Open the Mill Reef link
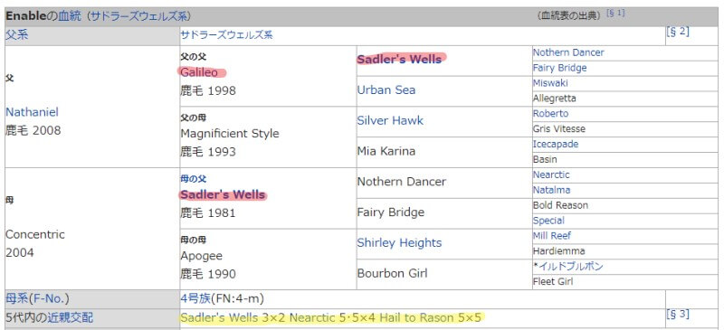This screenshot has height=330, width=724. 552,235
